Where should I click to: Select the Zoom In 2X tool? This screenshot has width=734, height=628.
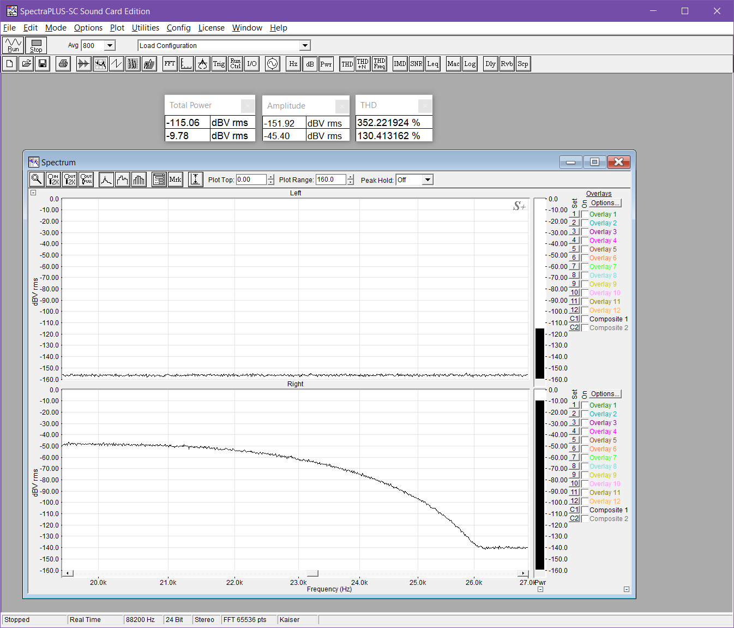coord(53,180)
